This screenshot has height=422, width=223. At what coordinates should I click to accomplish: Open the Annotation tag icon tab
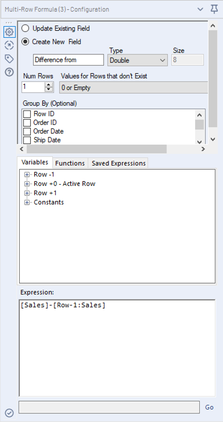coord(9,59)
